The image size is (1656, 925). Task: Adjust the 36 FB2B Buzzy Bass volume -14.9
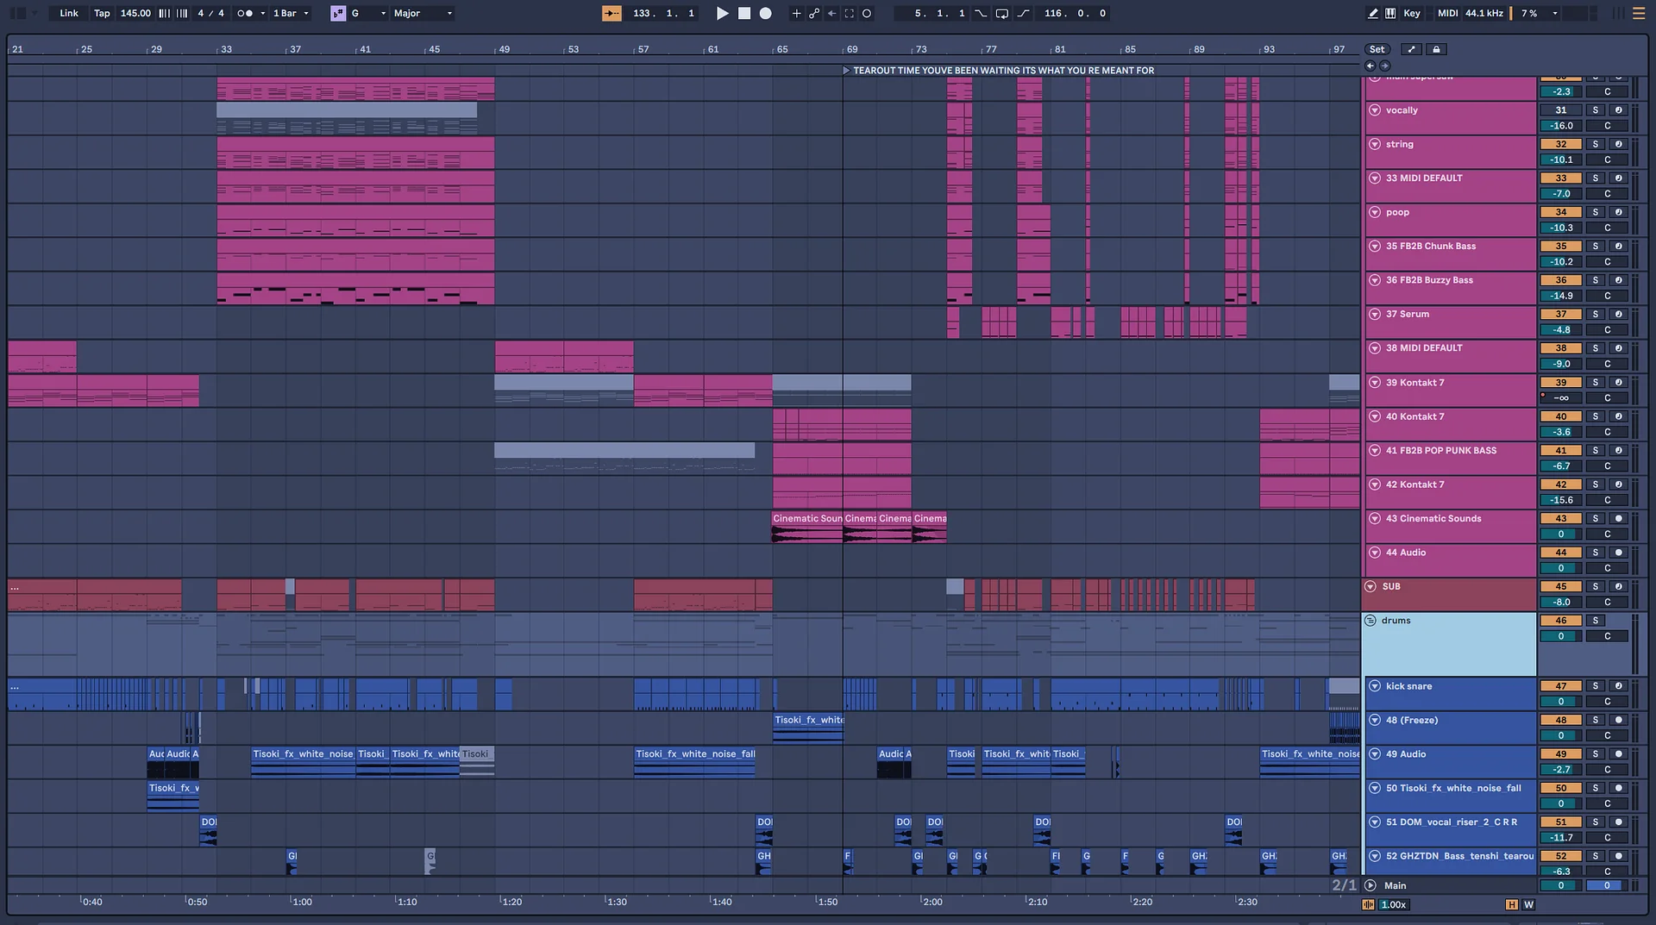tap(1561, 296)
